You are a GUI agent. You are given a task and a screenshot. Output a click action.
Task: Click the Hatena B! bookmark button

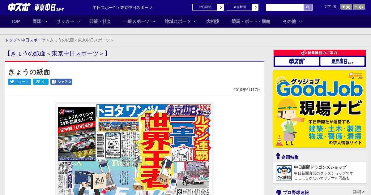coord(41,82)
